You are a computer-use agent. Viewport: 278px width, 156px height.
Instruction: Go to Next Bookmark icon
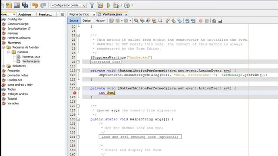point(174,21)
